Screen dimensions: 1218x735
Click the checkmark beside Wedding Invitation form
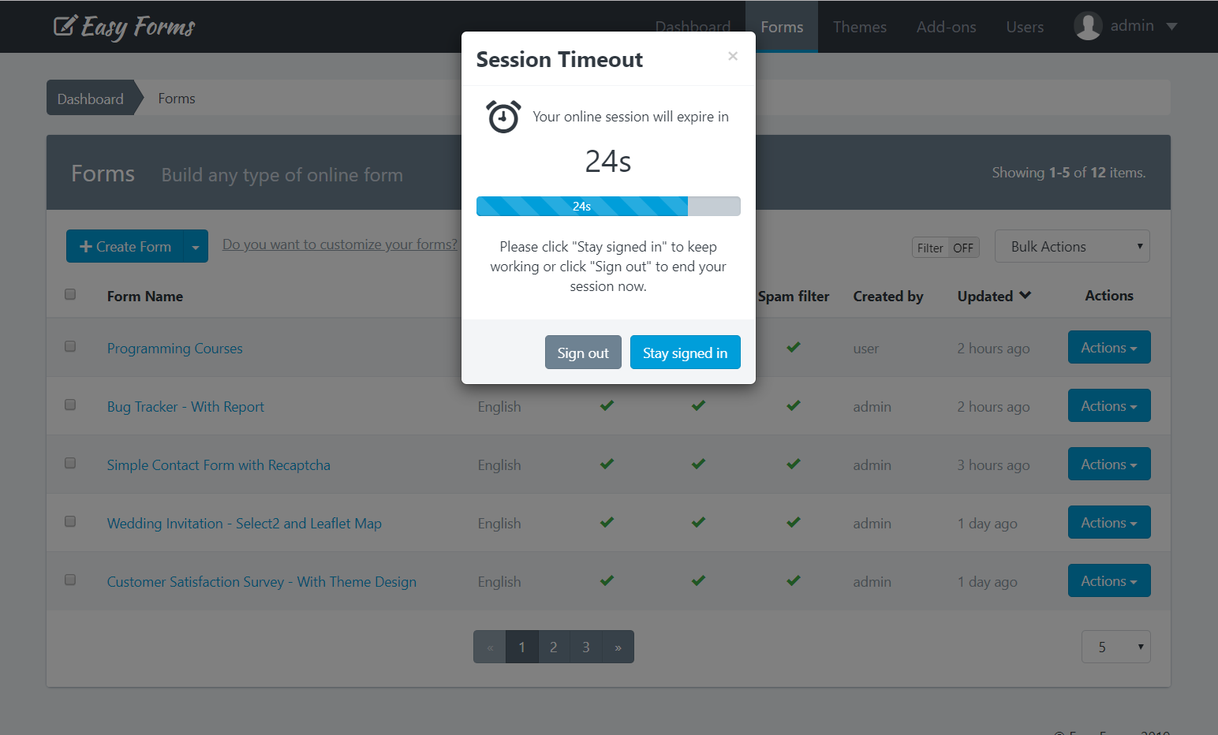tap(607, 522)
